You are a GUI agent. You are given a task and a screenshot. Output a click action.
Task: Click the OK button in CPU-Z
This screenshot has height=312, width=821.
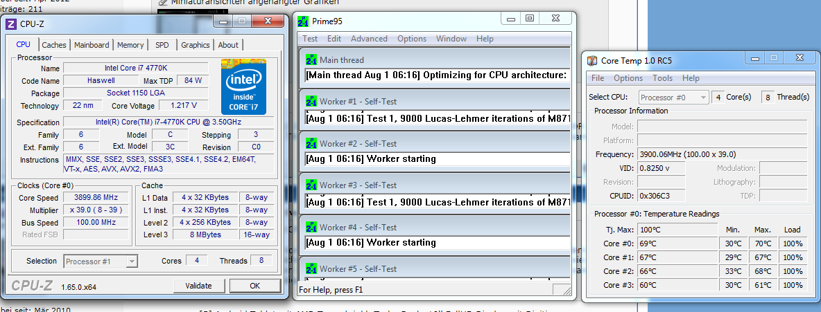[x=254, y=285]
